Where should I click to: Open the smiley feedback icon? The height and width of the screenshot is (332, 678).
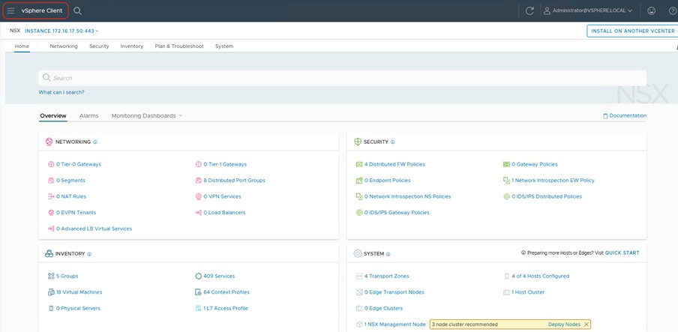(x=651, y=10)
